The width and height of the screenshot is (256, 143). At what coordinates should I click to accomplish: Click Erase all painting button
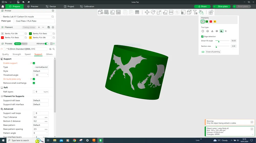[213, 52]
